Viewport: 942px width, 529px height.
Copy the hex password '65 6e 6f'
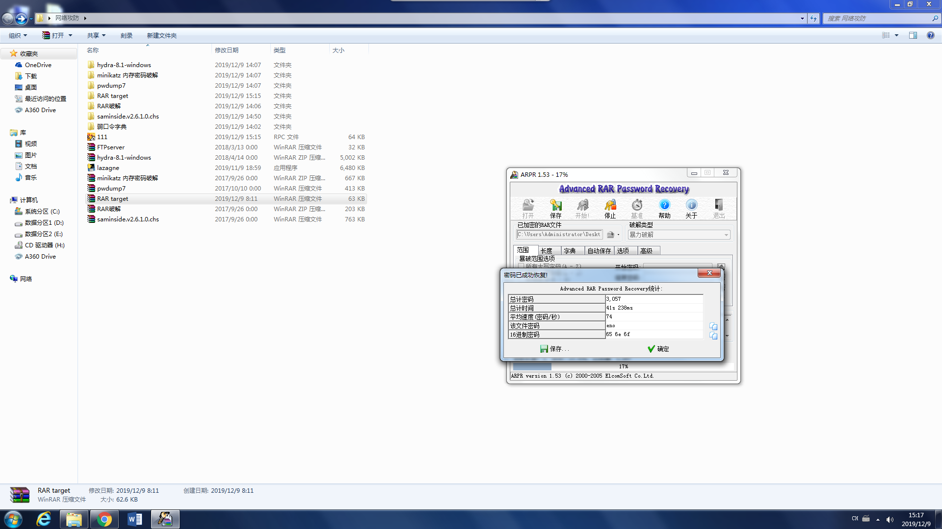[x=713, y=336]
